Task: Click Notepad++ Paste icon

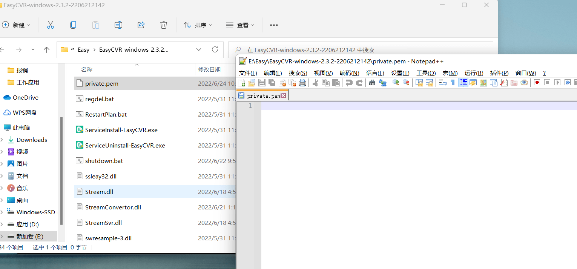Action: point(336,83)
